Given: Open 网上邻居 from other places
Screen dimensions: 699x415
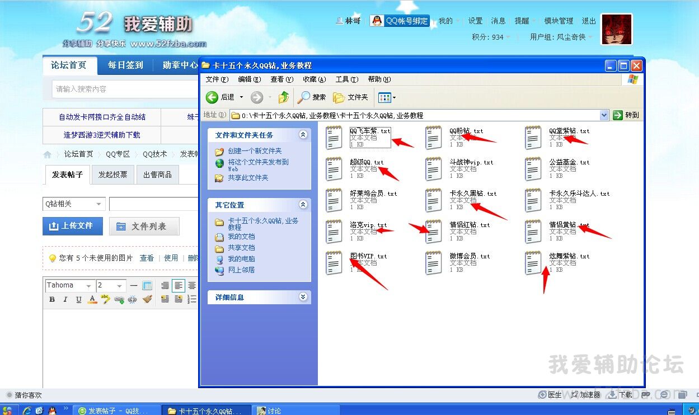Looking at the screenshot, I should [x=241, y=270].
